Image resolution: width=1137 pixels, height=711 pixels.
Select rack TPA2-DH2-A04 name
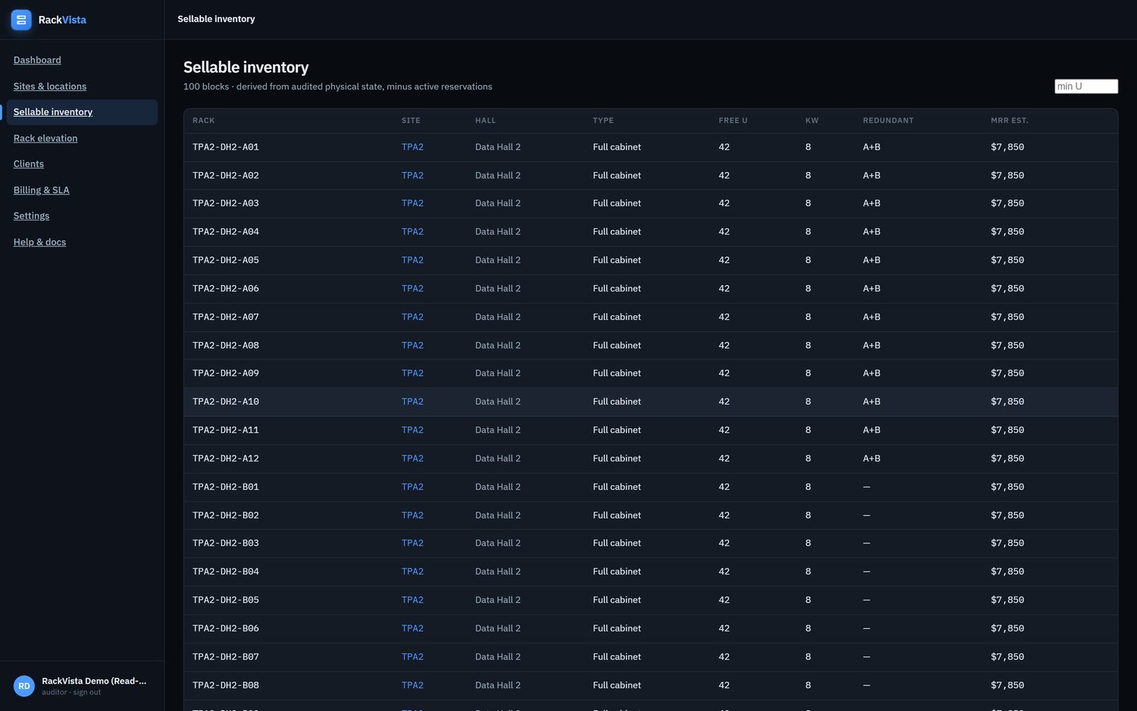click(226, 232)
